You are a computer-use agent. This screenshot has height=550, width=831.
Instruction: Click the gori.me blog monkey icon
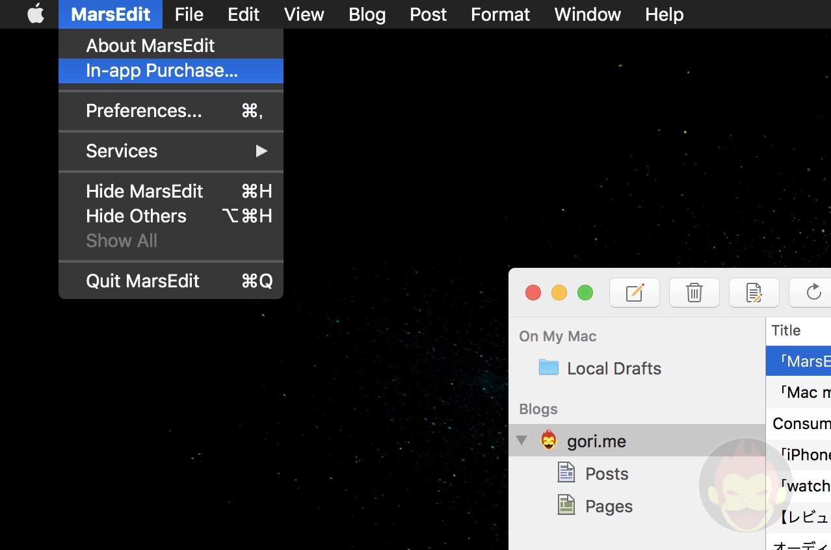(x=549, y=441)
